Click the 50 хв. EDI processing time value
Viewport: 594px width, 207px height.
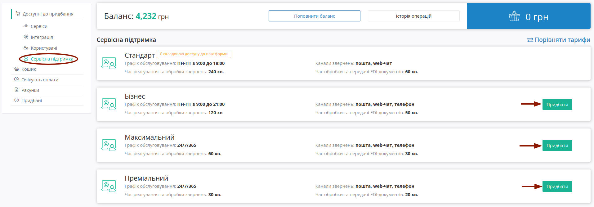(x=412, y=113)
